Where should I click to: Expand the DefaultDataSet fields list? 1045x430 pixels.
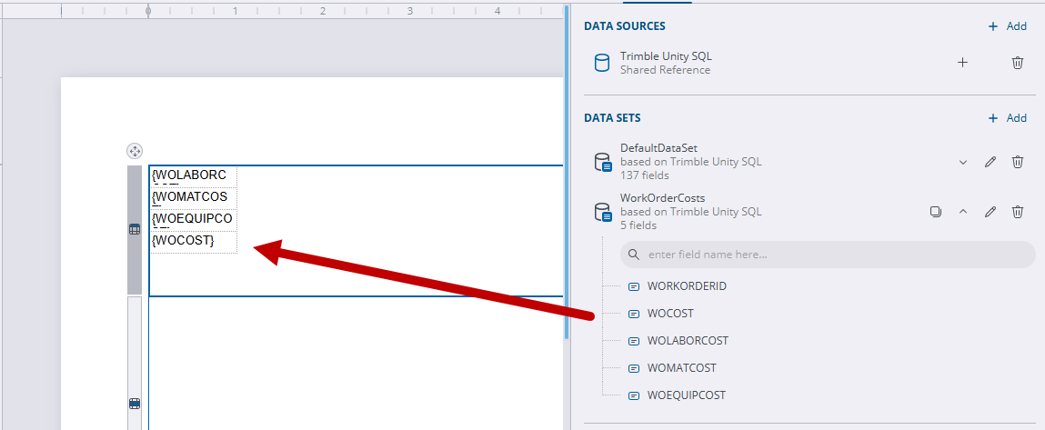click(963, 162)
